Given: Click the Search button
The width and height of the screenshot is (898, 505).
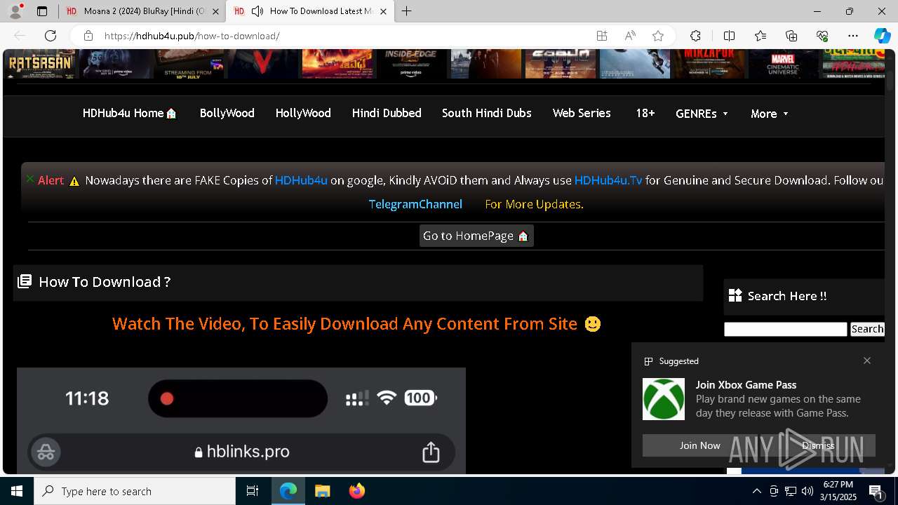Looking at the screenshot, I should point(867,330).
